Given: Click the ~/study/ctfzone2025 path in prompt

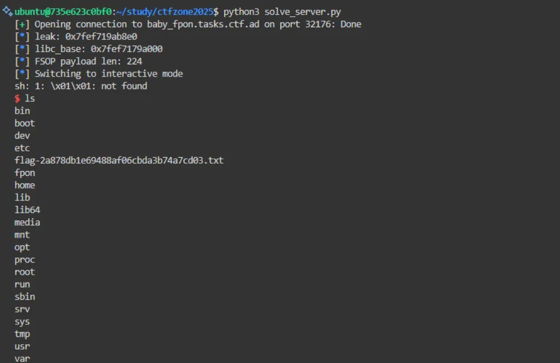Looking at the screenshot, I should click(165, 12).
